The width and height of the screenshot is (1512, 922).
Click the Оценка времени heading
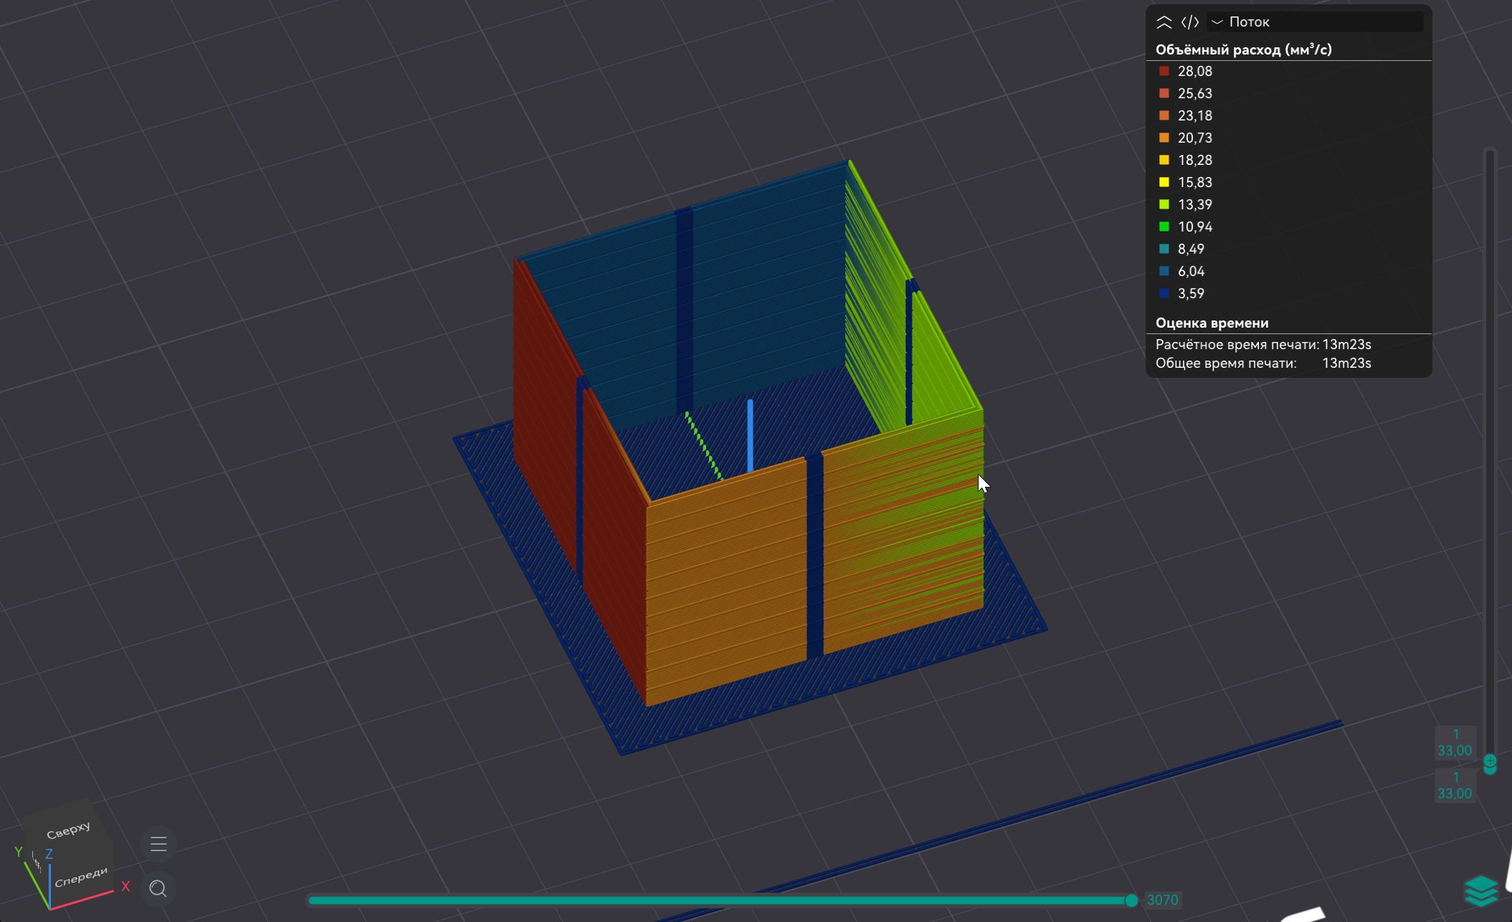pos(1212,323)
